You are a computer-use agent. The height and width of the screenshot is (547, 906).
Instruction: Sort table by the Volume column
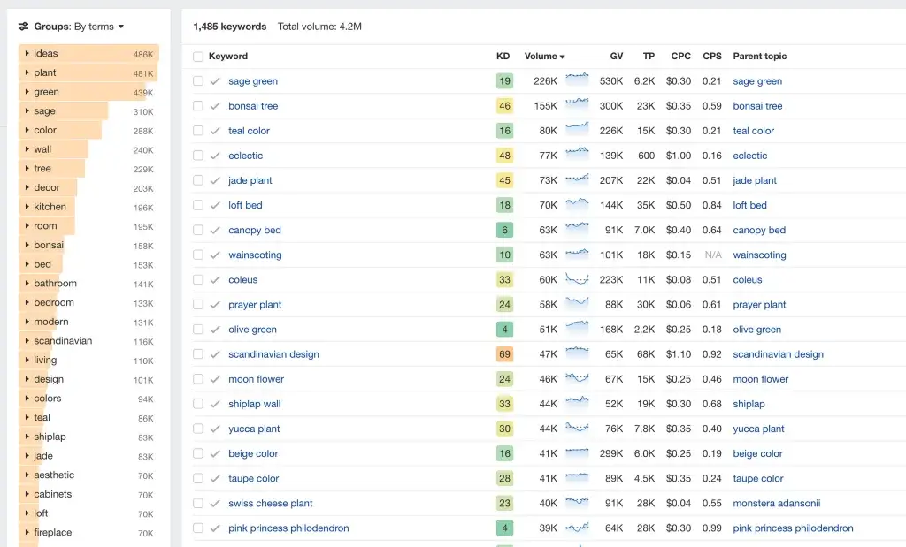pos(543,57)
